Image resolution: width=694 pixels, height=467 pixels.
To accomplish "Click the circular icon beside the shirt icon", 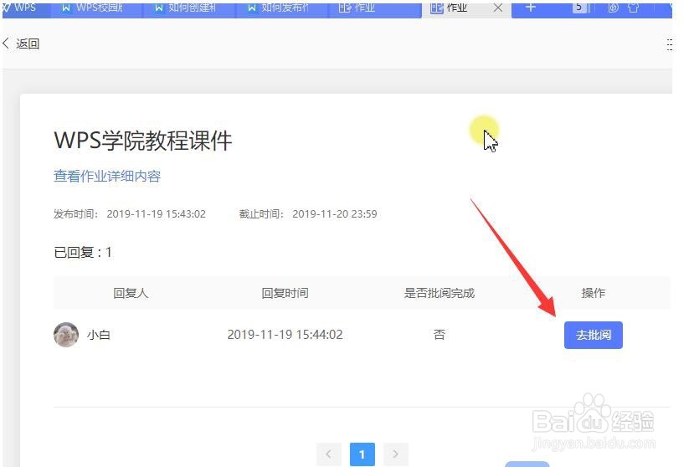I will 613,8.
